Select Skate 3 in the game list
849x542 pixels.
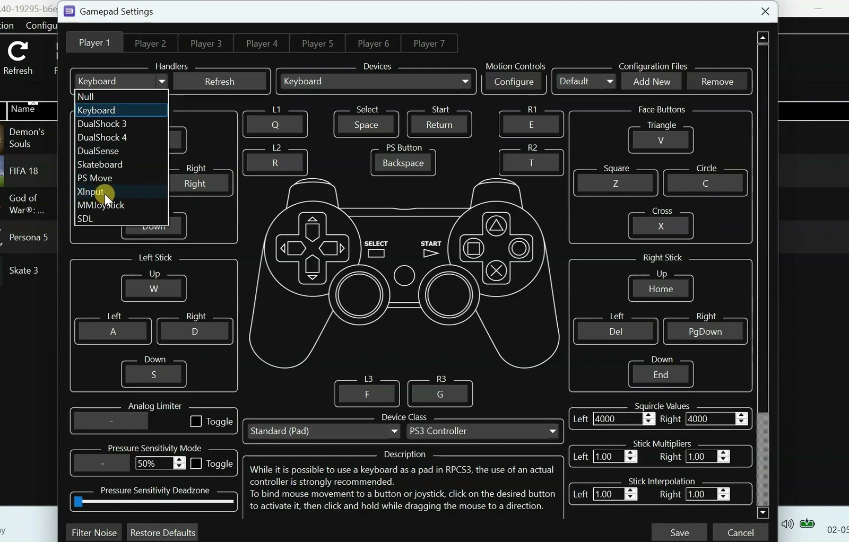24,270
